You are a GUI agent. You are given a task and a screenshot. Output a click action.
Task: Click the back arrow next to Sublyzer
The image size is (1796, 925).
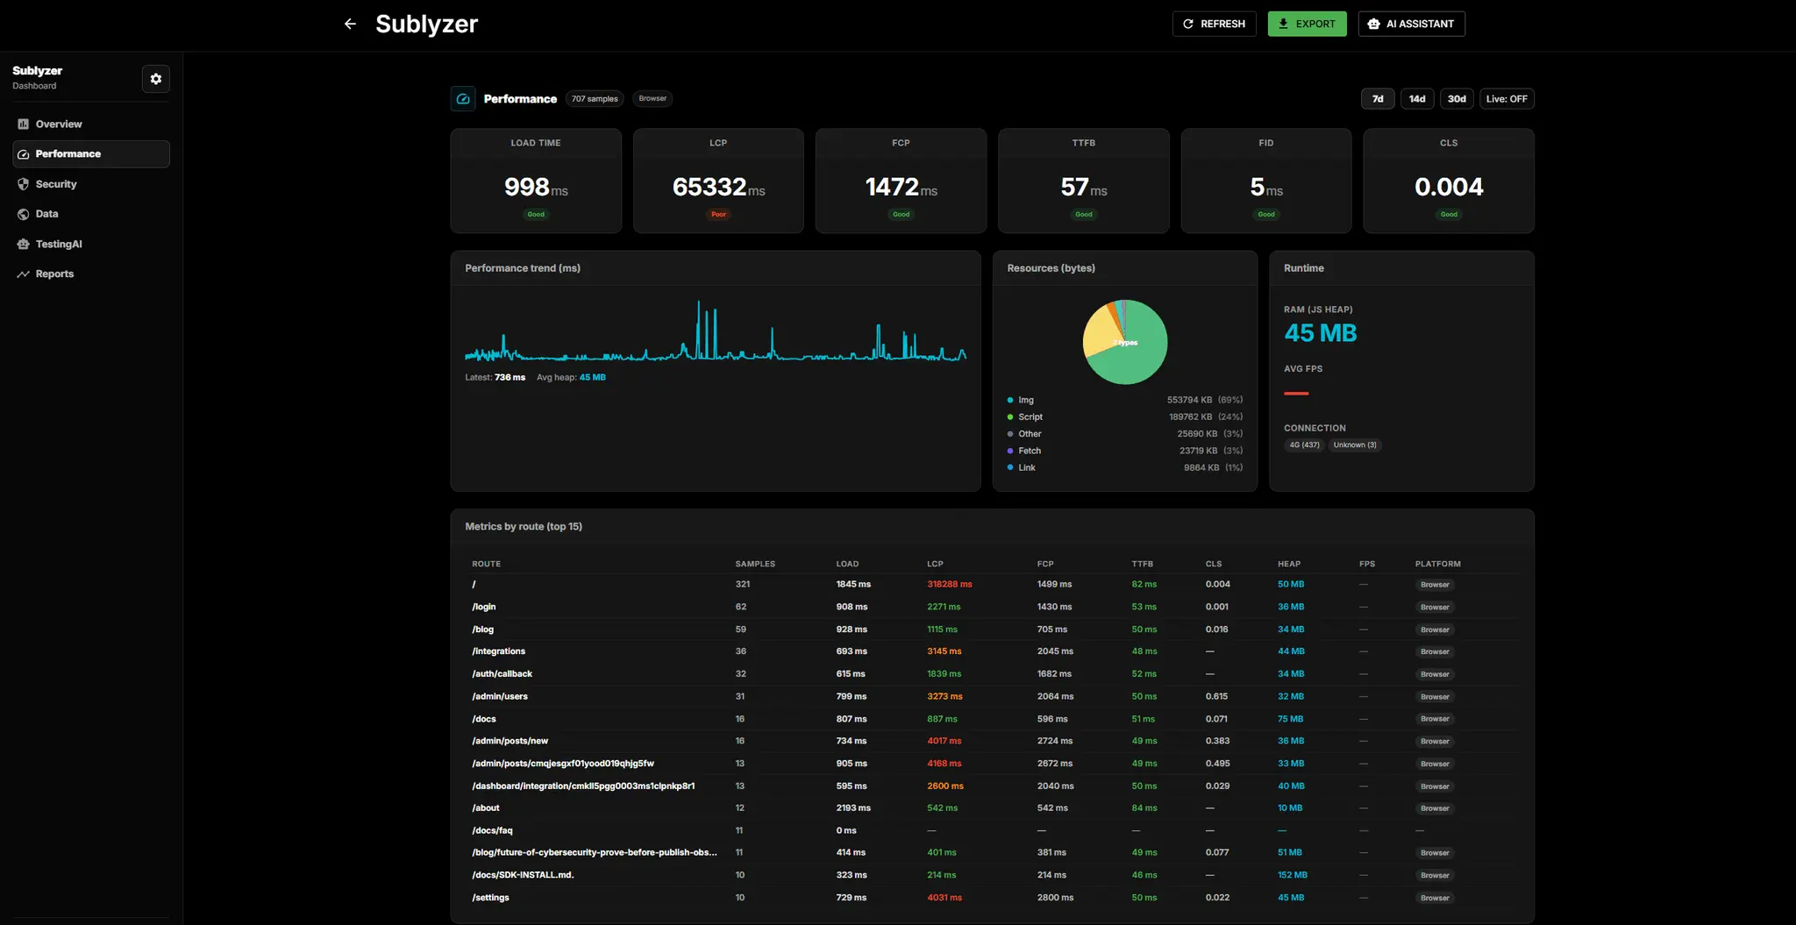[350, 24]
